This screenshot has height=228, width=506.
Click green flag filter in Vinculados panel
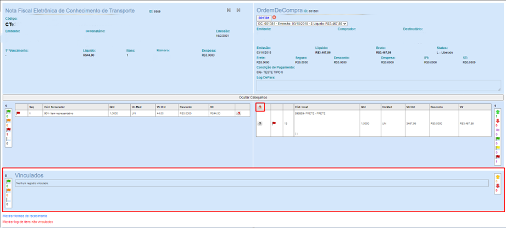tap(8, 181)
